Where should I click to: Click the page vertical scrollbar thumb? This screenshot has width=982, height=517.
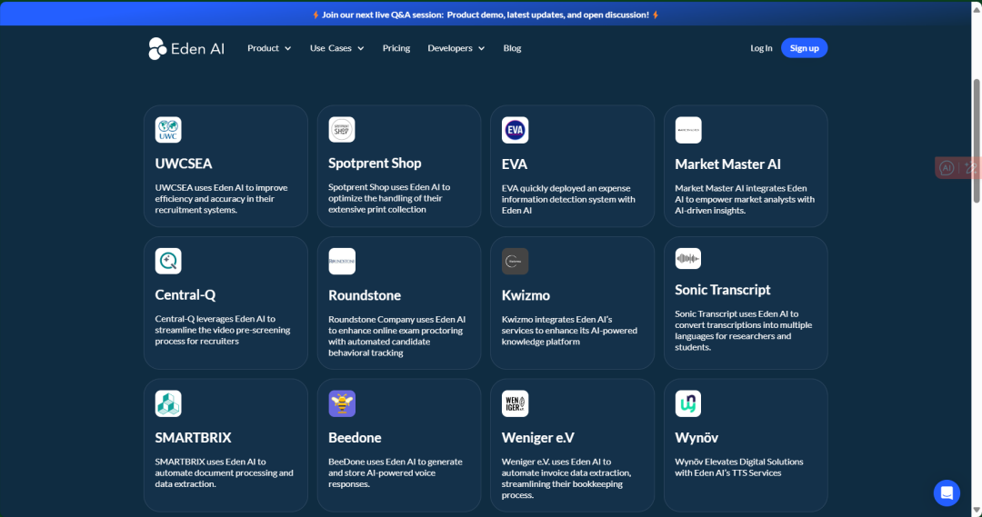(977, 141)
